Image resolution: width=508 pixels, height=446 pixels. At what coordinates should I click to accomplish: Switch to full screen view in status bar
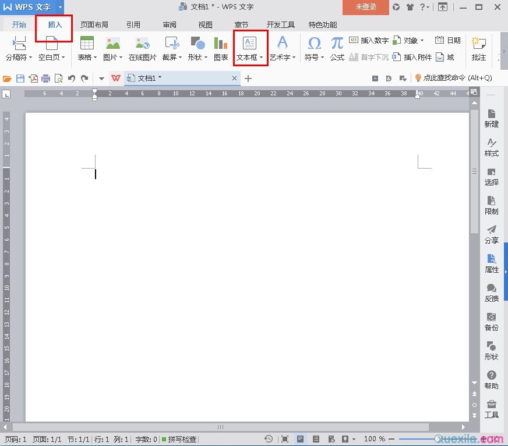coord(285,439)
